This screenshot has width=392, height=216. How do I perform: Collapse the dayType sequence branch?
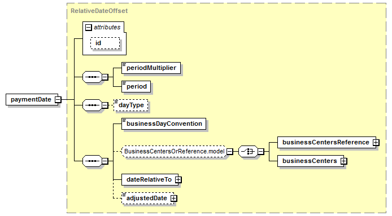click(x=105, y=105)
